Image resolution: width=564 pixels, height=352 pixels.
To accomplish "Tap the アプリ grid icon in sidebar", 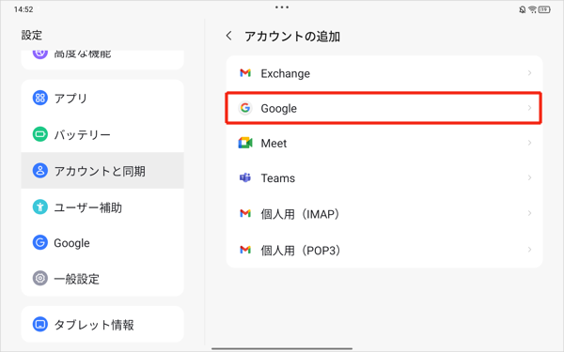I will tap(39, 98).
